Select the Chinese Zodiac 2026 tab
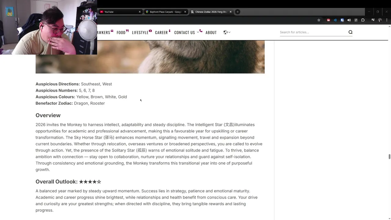This screenshot has width=391, height=220. point(211,12)
